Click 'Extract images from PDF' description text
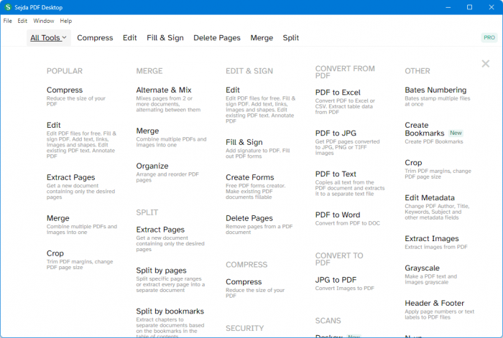The height and width of the screenshot is (338, 503). coord(436,247)
